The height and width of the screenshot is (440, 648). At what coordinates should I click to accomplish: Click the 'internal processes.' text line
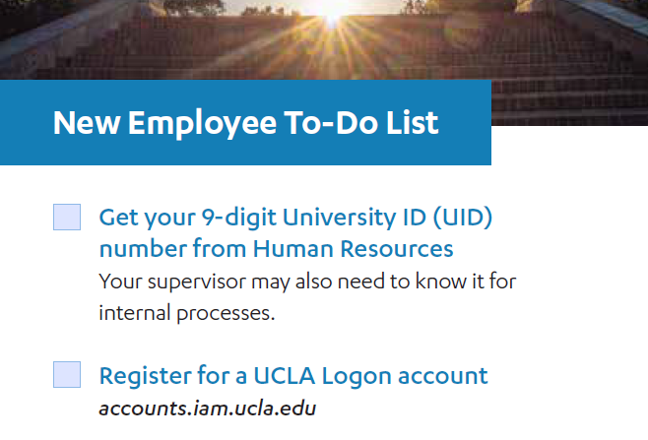[187, 313]
